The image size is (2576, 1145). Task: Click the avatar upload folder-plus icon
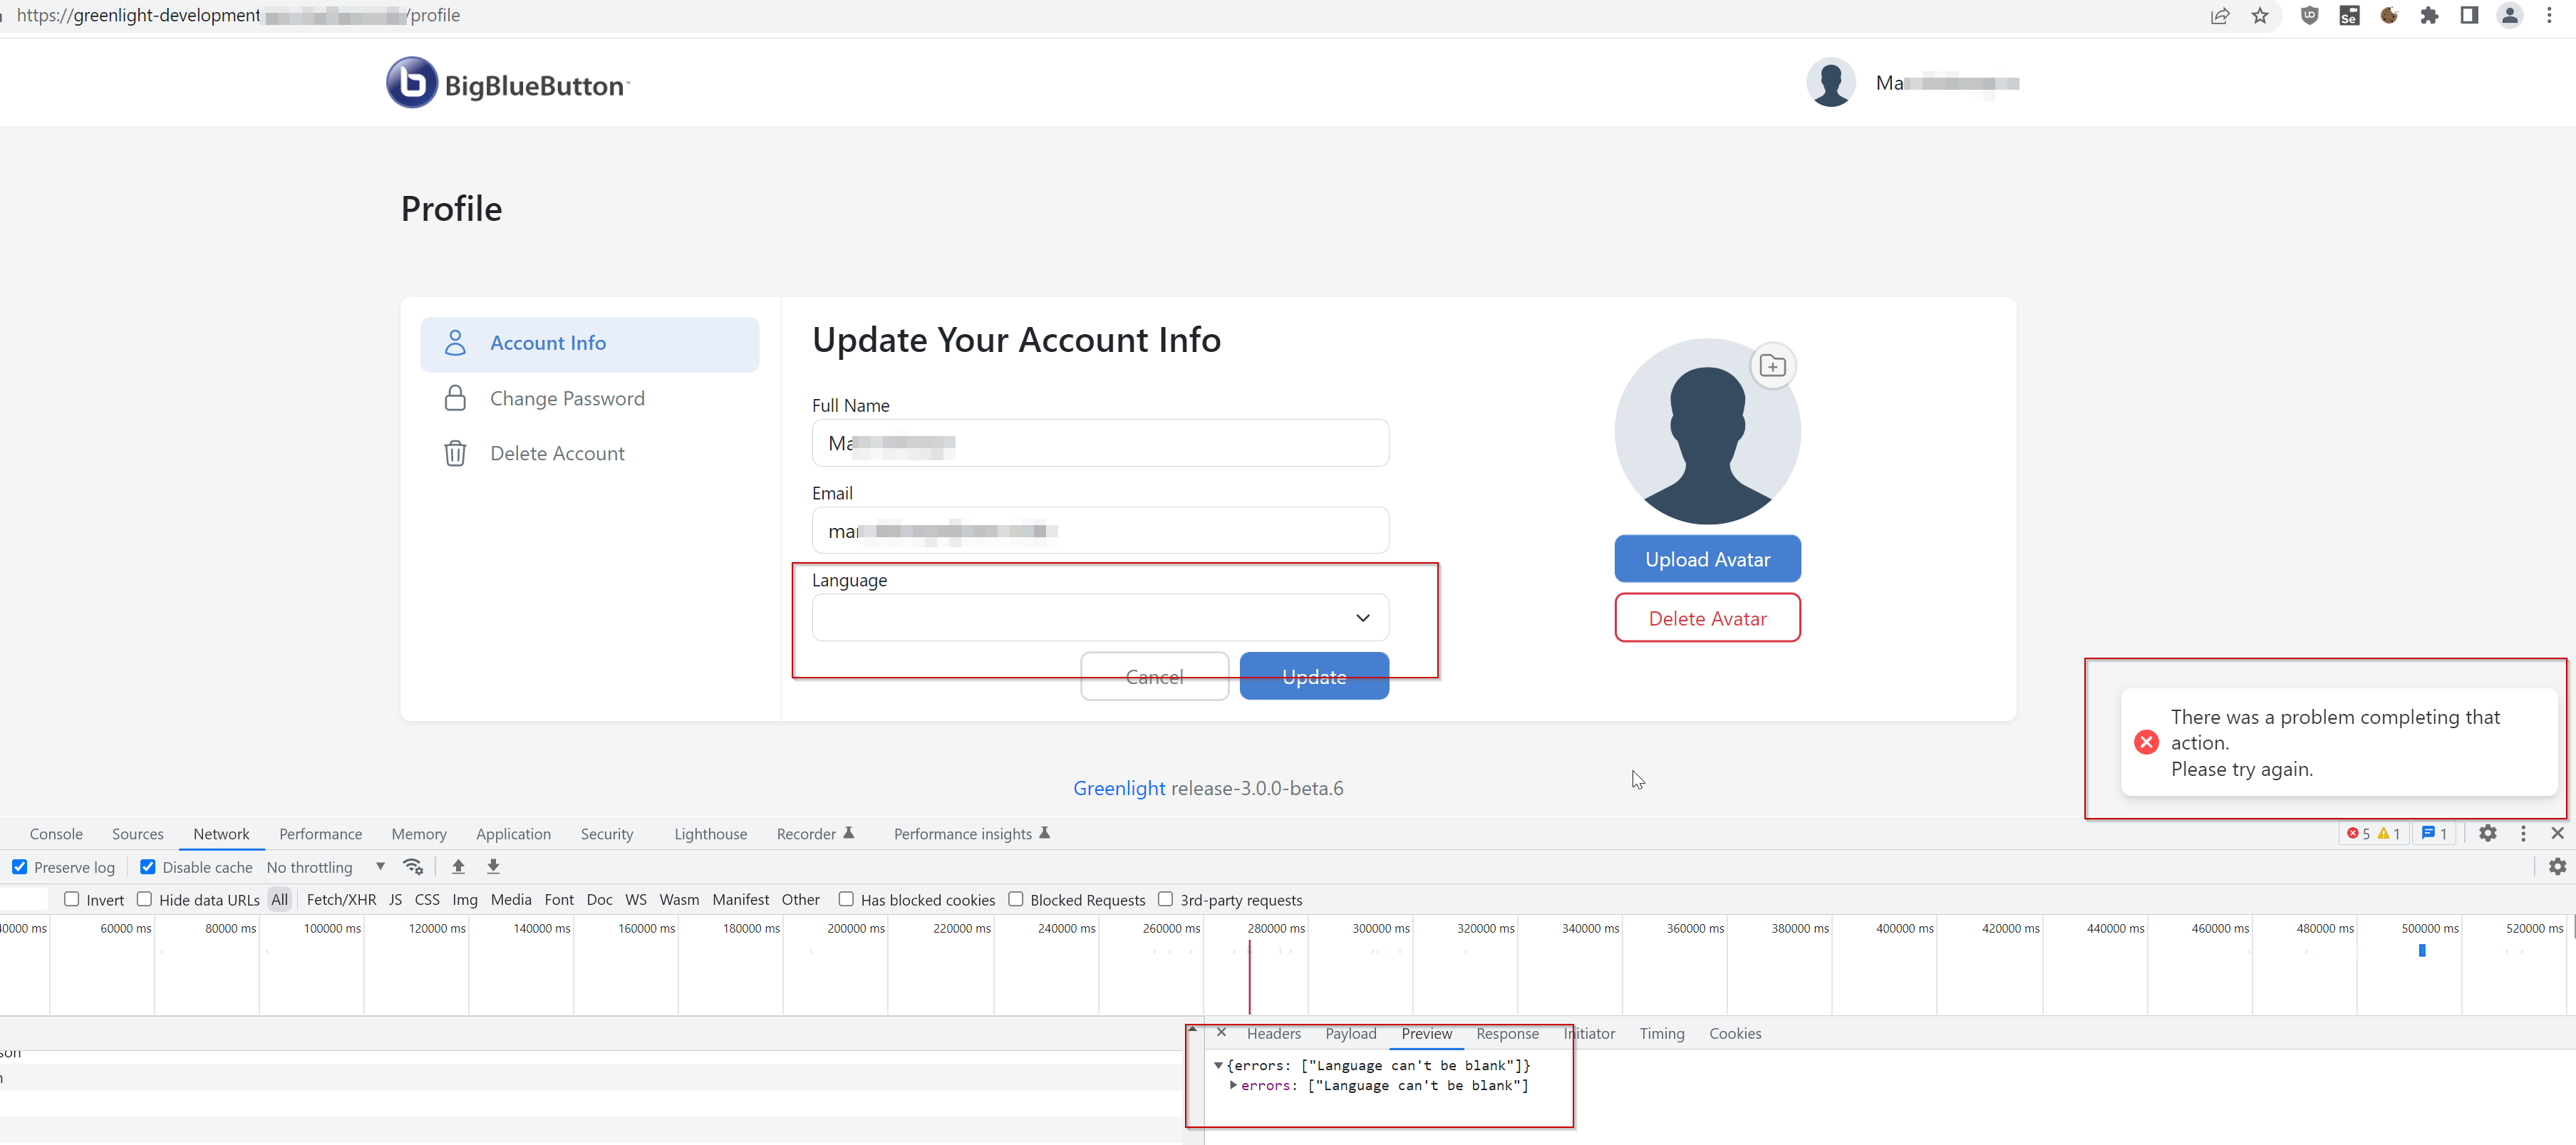(1772, 366)
